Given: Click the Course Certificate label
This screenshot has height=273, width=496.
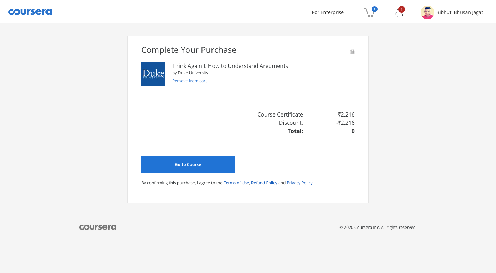Looking at the screenshot, I should (280, 114).
